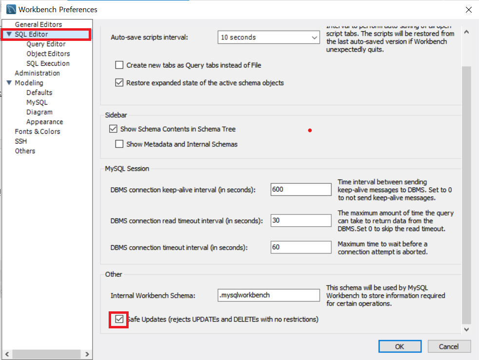The image size is (479, 360).
Task: Click the Cancel button
Action: (449, 346)
